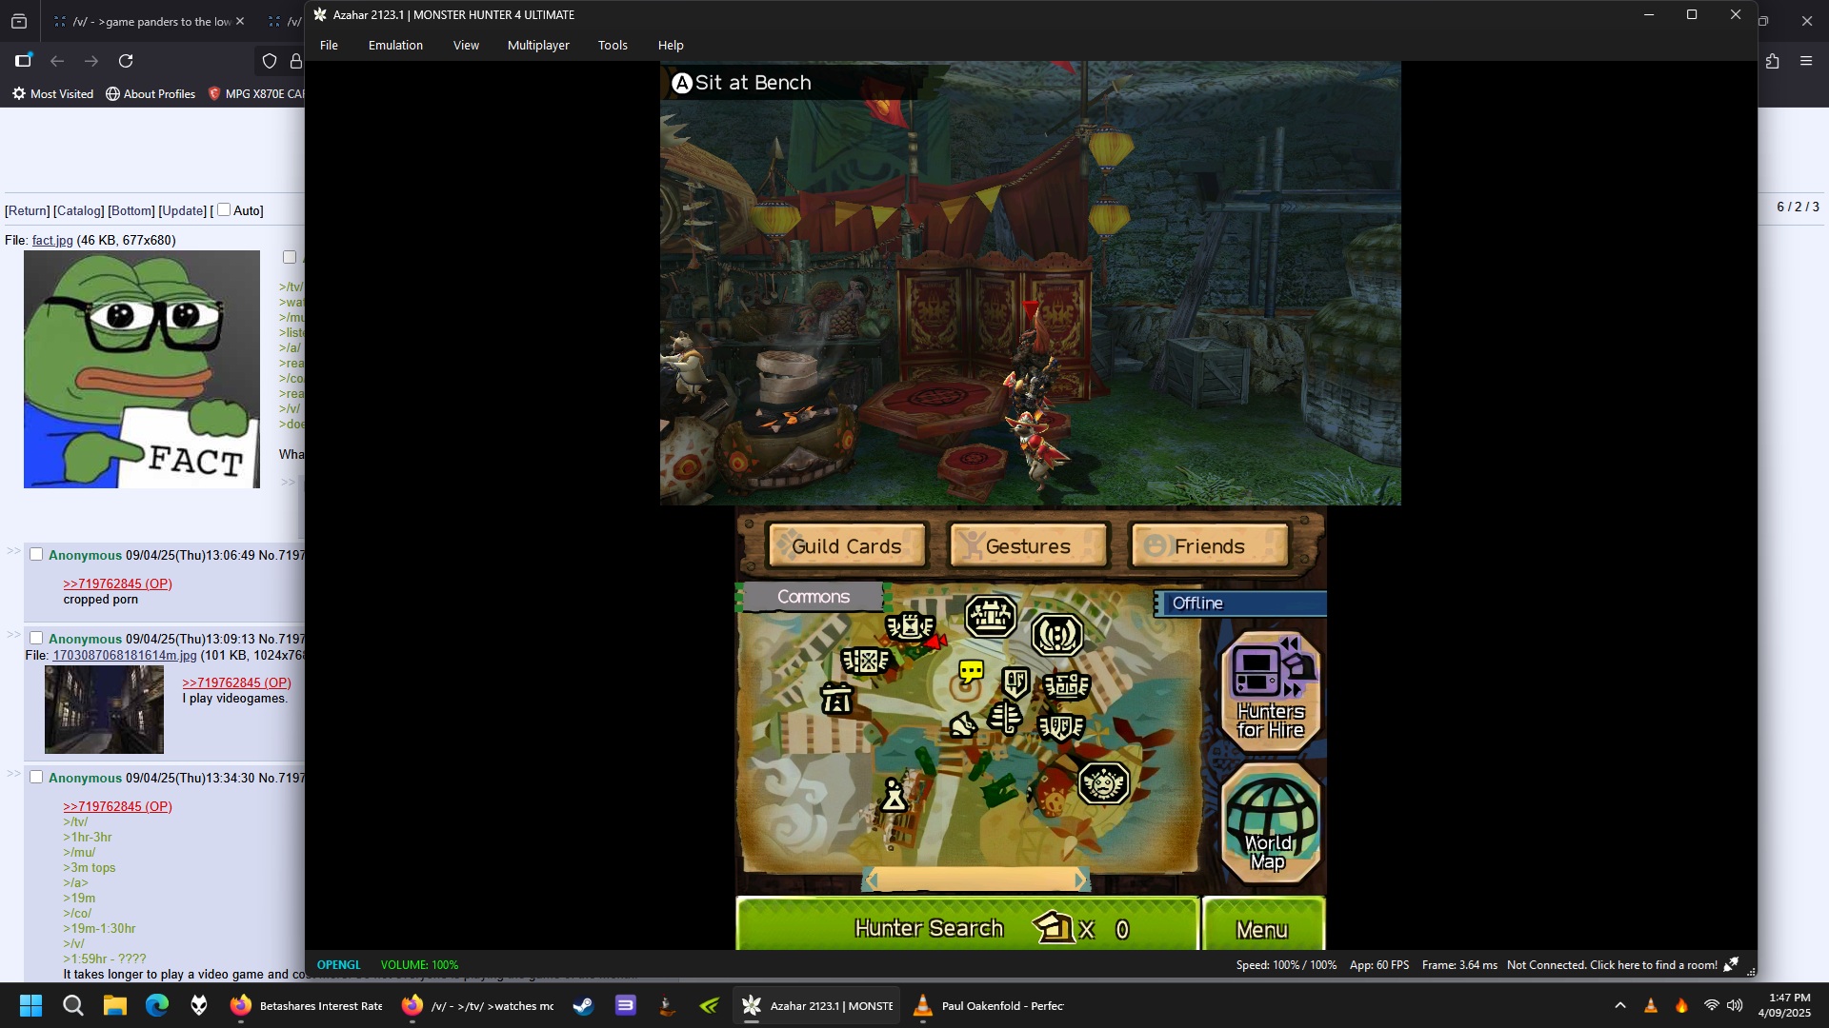Open the fact.jpg Pepe thumbnail
The height and width of the screenshot is (1028, 1829).
pyautogui.click(x=142, y=369)
